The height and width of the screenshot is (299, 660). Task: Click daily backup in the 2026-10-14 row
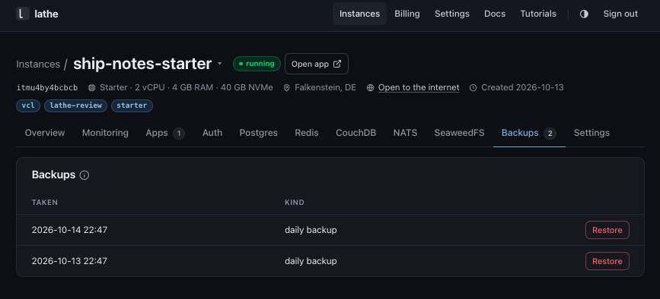[x=311, y=230]
